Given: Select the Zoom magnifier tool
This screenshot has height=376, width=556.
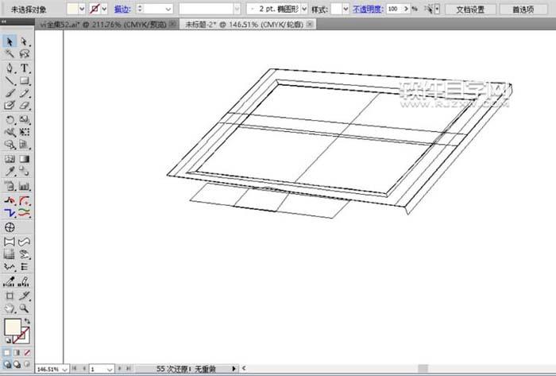Looking at the screenshot, I should (x=25, y=307).
